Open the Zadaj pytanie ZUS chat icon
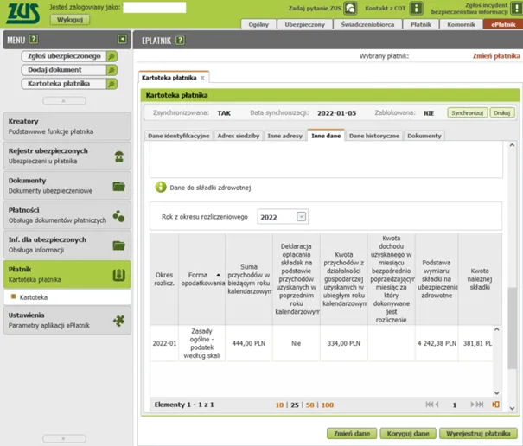This screenshot has height=446, width=523. [x=350, y=9]
